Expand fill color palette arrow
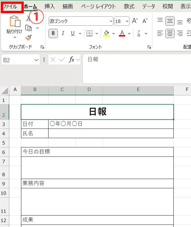191x227 pixels. [x=113, y=34]
